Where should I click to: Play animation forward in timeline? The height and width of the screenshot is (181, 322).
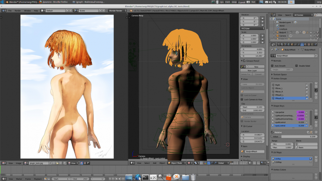pos(120,179)
